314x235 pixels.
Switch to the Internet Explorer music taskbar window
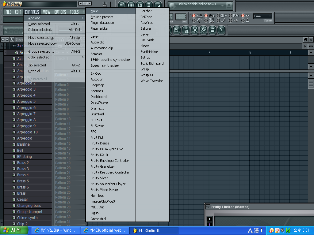(x=56, y=230)
